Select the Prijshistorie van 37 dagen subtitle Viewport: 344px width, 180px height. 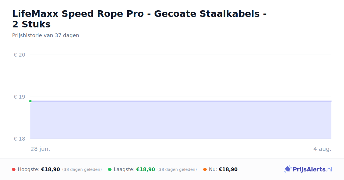click(46, 35)
